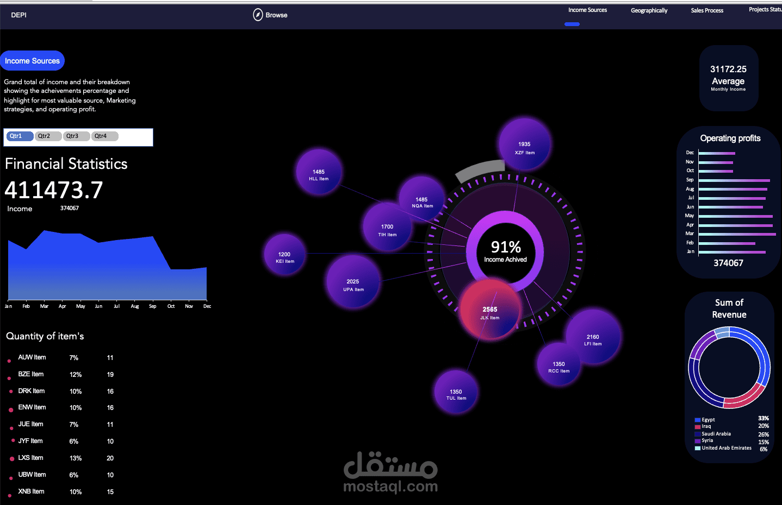Click the income area chart
This screenshot has width=782, height=505.
pyautogui.click(x=107, y=266)
